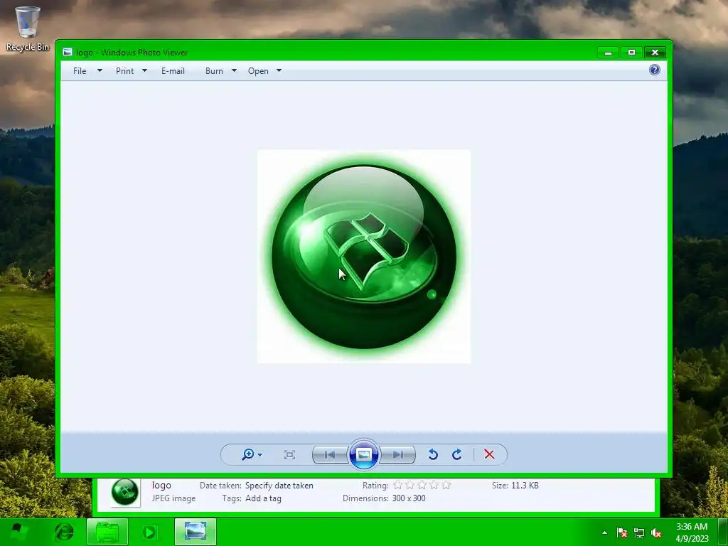Maximize the Photo Viewer window
Screen dimensions: 728x546
pyautogui.click(x=631, y=53)
